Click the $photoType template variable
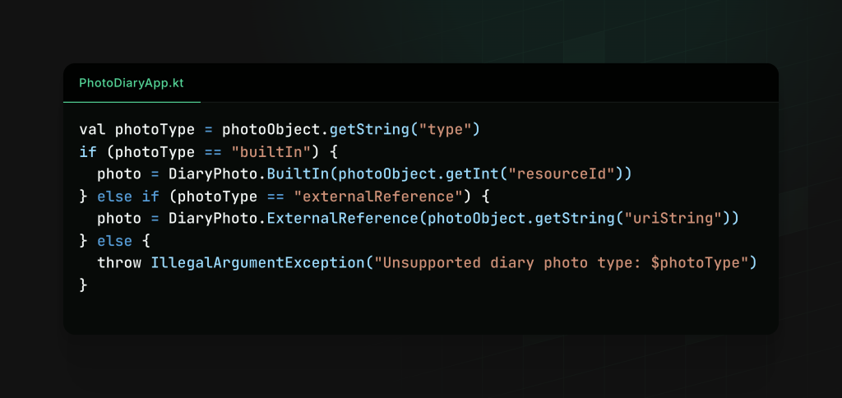Viewport: 842px width, 398px height. (692, 263)
